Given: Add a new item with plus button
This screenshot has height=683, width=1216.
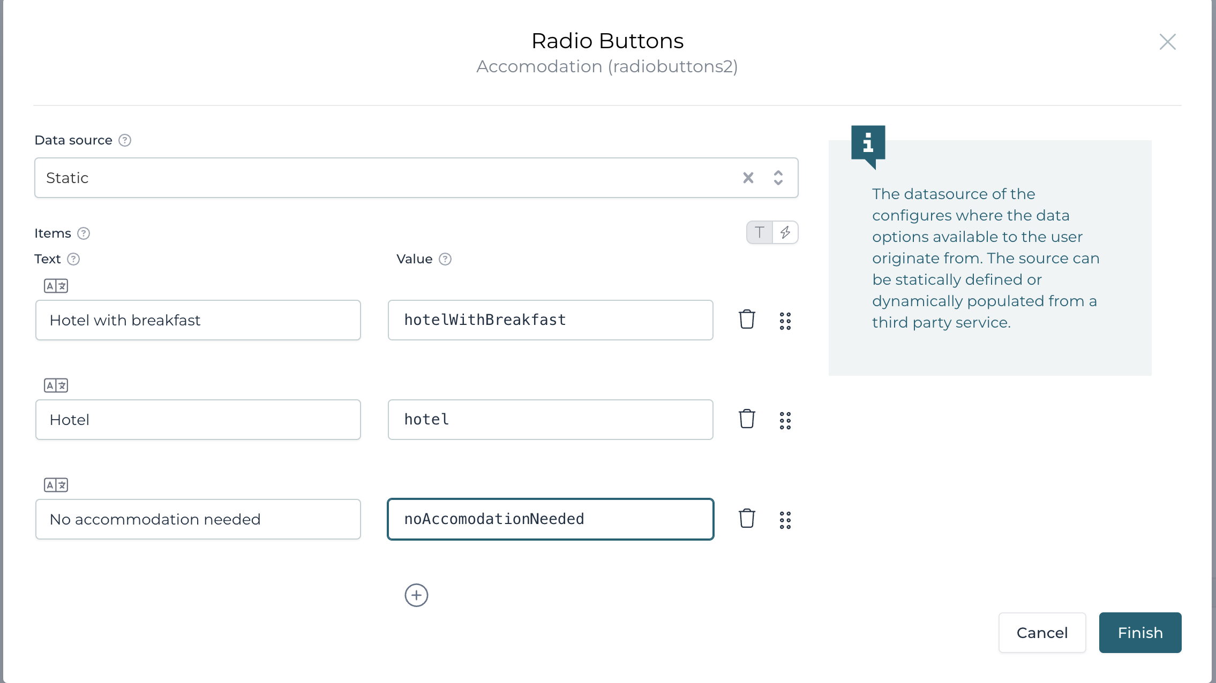Looking at the screenshot, I should (416, 595).
